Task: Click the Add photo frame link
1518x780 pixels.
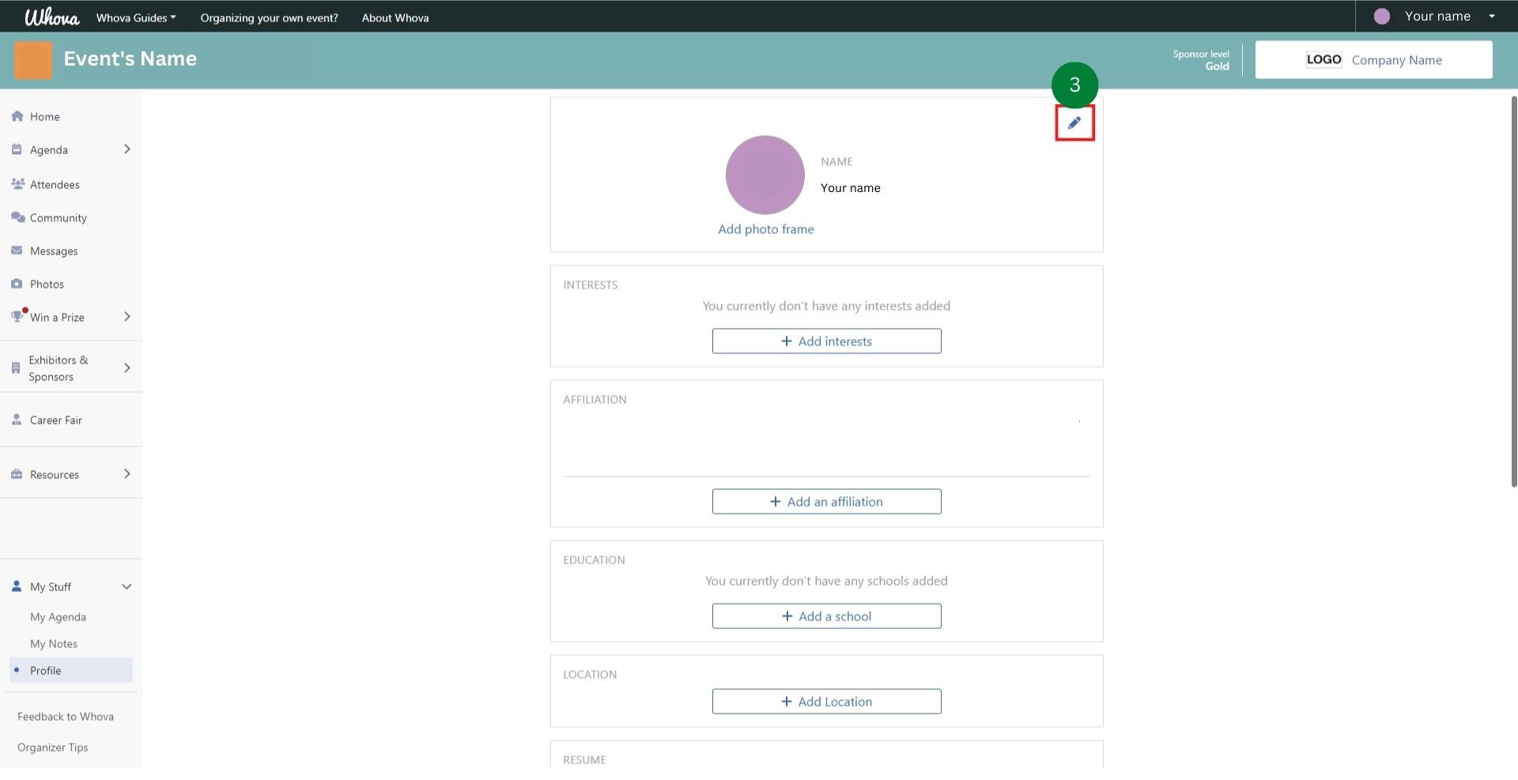Action: click(x=765, y=229)
